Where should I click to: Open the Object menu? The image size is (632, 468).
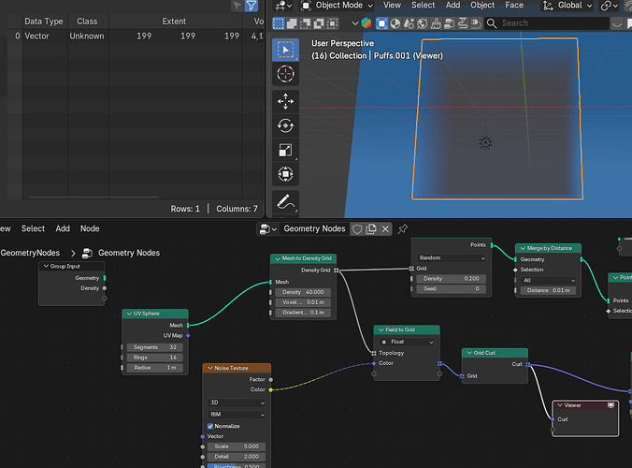[x=482, y=6]
